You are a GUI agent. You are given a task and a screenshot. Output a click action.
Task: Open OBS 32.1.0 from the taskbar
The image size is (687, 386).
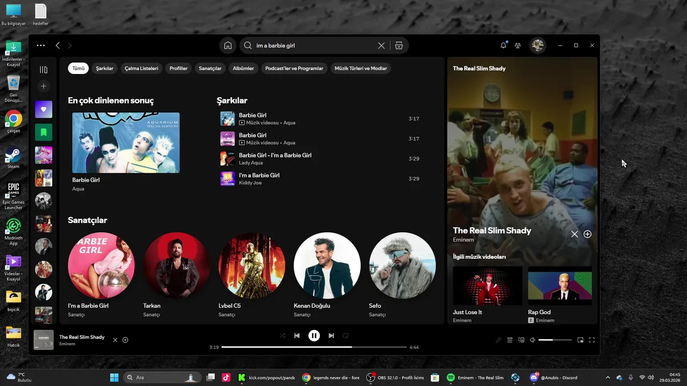395,377
